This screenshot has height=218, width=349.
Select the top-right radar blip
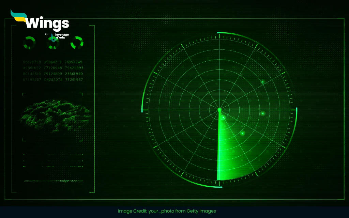263,82
